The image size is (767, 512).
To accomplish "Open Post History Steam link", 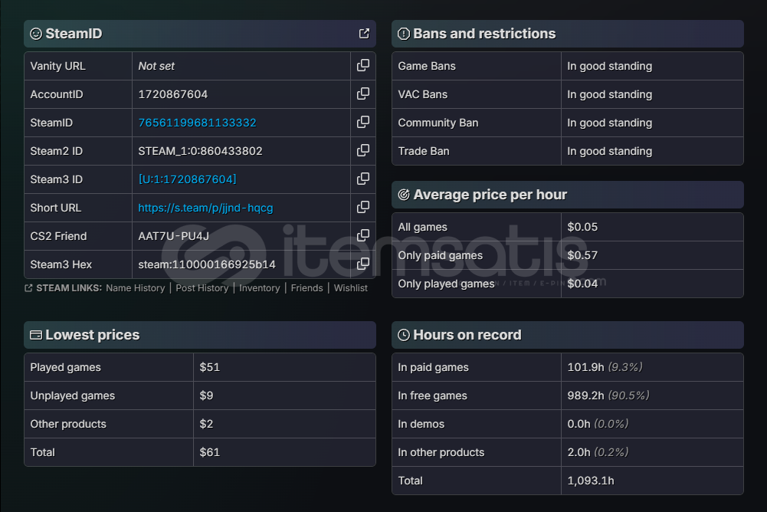I will tap(202, 288).
